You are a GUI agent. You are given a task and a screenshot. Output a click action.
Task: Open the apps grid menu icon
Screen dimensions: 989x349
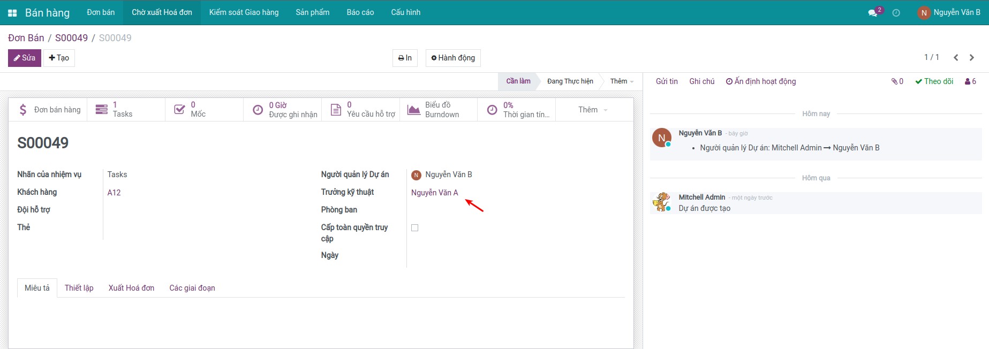[x=12, y=13]
